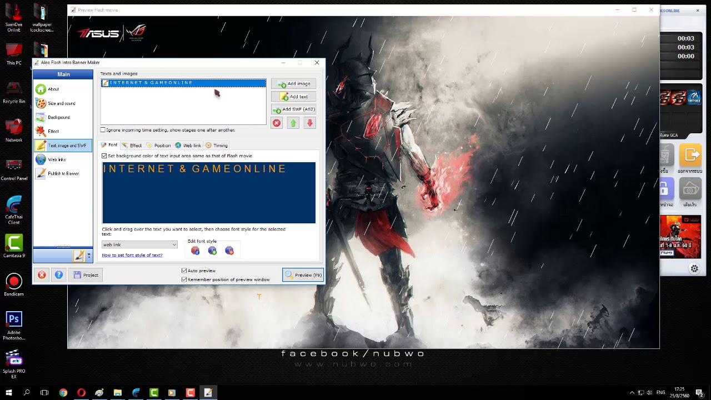Screen dimensions: 711x400
Task: Expand chevron beside pencil icon in Main panel
Action: pyautogui.click(x=89, y=256)
